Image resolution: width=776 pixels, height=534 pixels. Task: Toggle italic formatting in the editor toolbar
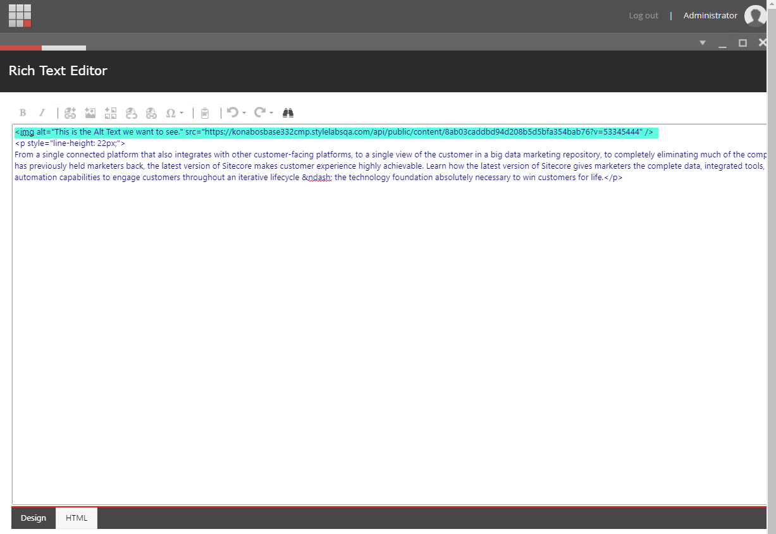42,113
